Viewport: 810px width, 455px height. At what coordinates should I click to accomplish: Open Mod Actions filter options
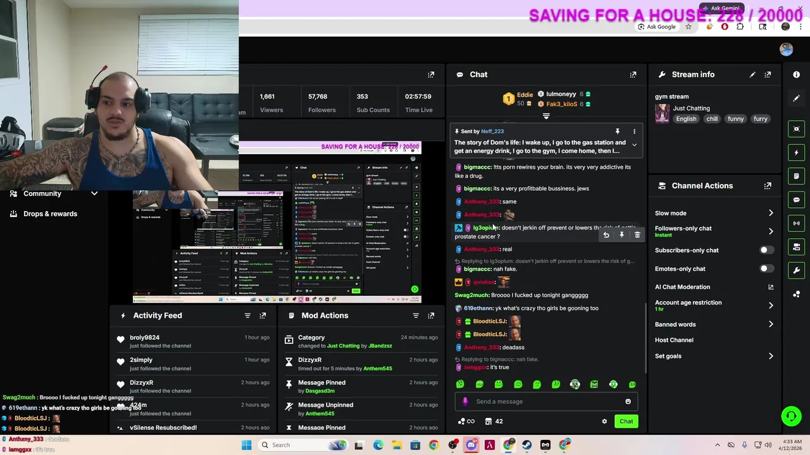(416, 315)
